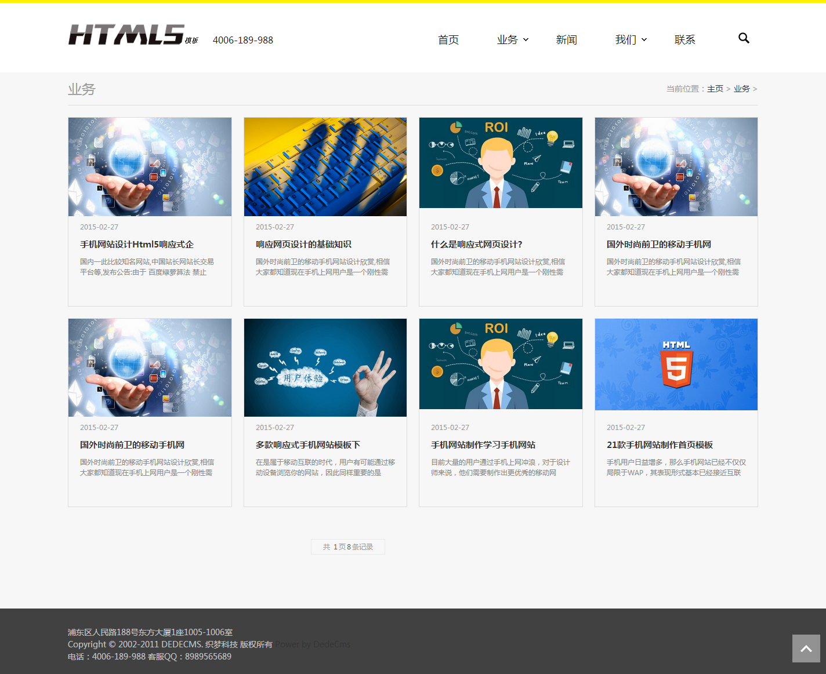The image size is (826, 674).
Task: Click the HTML5 shield thumbnail image
Action: tap(676, 365)
